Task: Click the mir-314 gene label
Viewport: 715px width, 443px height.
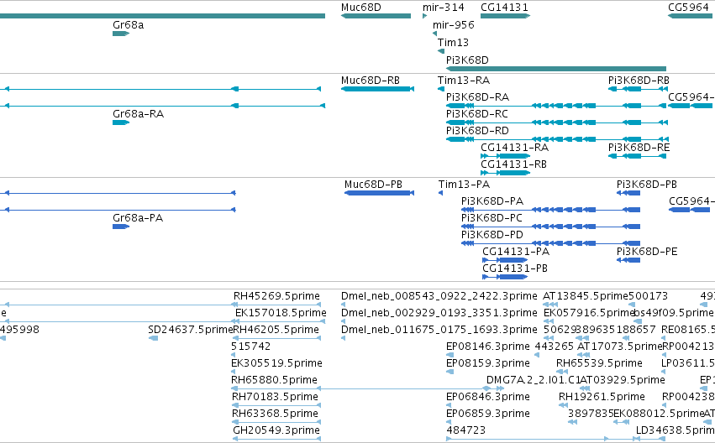Action: (x=444, y=8)
